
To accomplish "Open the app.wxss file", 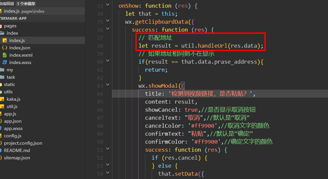I will [13, 128].
